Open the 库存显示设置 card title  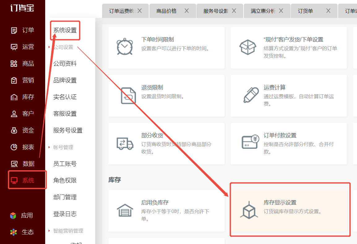(280, 203)
